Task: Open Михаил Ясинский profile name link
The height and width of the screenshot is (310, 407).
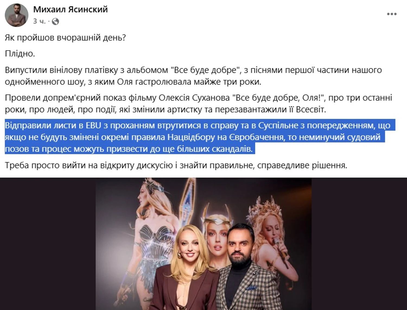Action: pyautogui.click(x=71, y=9)
